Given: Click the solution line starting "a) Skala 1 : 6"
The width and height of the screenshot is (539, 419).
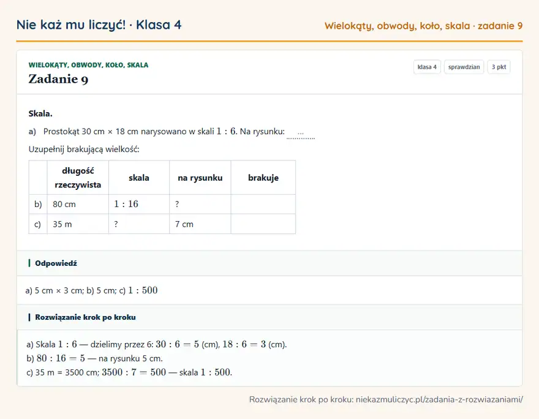Looking at the screenshot, I should tap(156, 344).
